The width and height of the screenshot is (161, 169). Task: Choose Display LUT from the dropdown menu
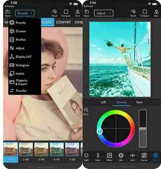(x=20, y=57)
